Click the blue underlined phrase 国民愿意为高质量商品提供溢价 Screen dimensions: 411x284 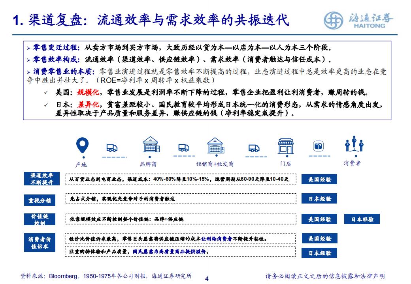pos(169,252)
